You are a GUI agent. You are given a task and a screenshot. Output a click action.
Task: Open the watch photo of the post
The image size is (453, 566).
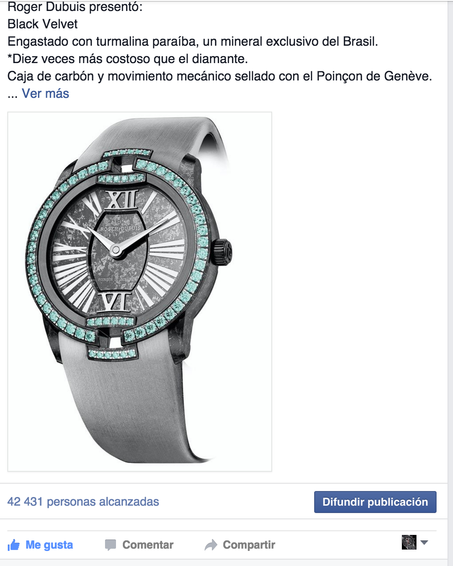[140, 292]
